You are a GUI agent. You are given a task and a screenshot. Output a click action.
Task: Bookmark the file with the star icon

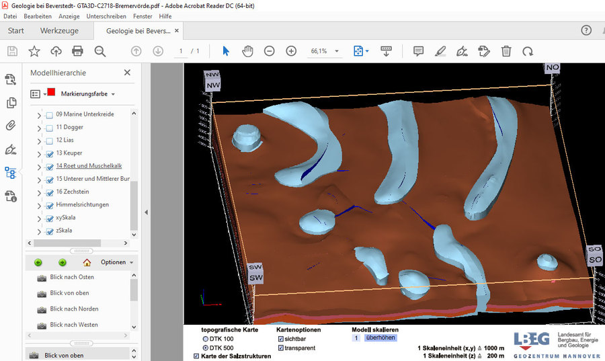pos(34,51)
